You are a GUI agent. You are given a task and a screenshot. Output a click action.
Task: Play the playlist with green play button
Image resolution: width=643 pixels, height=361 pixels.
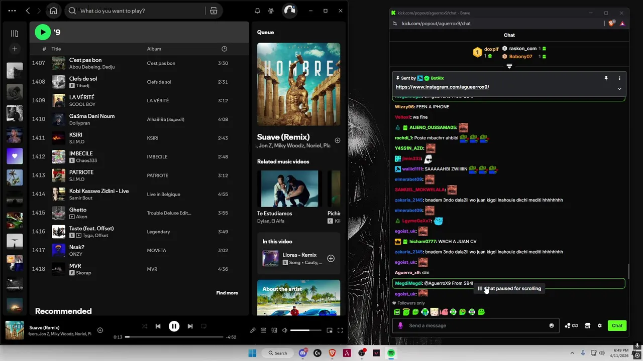(43, 32)
